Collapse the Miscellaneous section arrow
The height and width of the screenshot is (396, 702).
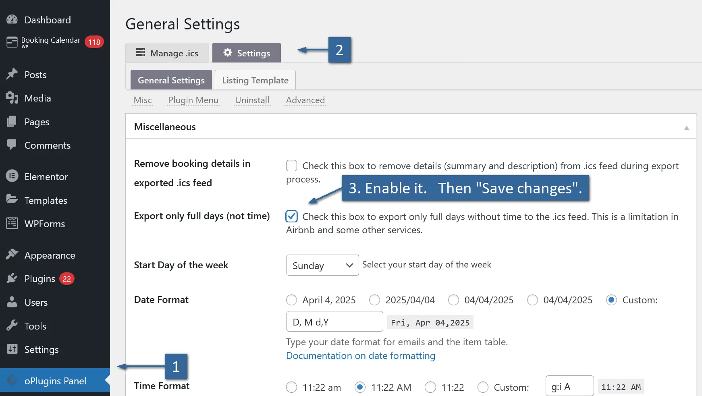687,128
